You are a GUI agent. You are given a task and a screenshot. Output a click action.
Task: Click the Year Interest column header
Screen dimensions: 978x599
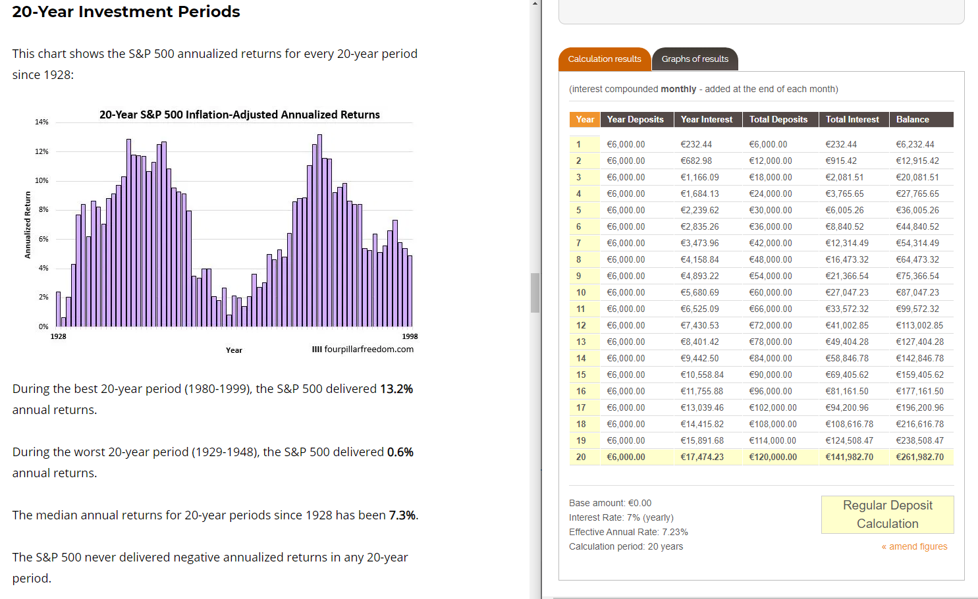coord(707,119)
